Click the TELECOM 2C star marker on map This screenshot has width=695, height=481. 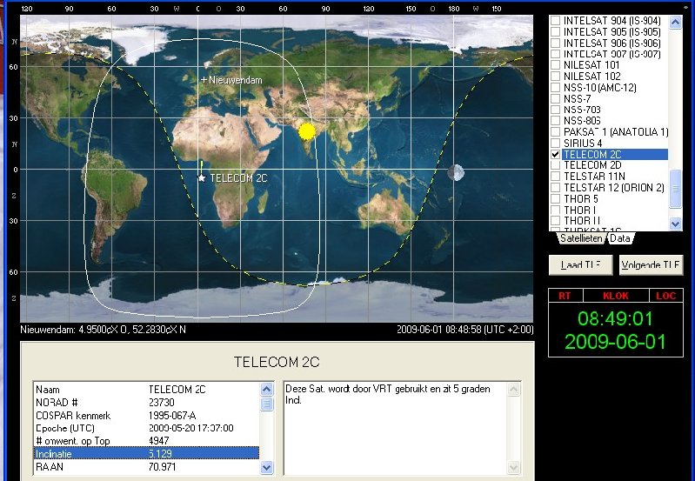pos(202,177)
